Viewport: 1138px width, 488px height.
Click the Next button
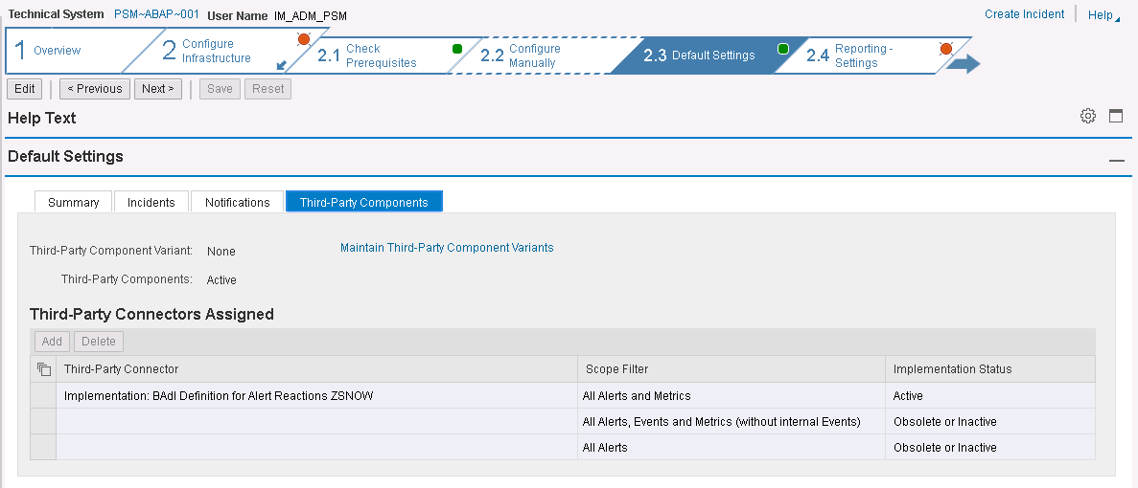[158, 89]
